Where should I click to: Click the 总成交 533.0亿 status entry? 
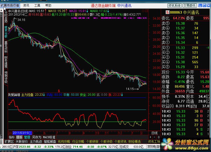pyautogui.click(x=132, y=147)
